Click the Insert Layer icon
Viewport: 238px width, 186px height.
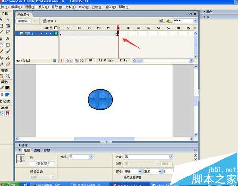click(18, 60)
